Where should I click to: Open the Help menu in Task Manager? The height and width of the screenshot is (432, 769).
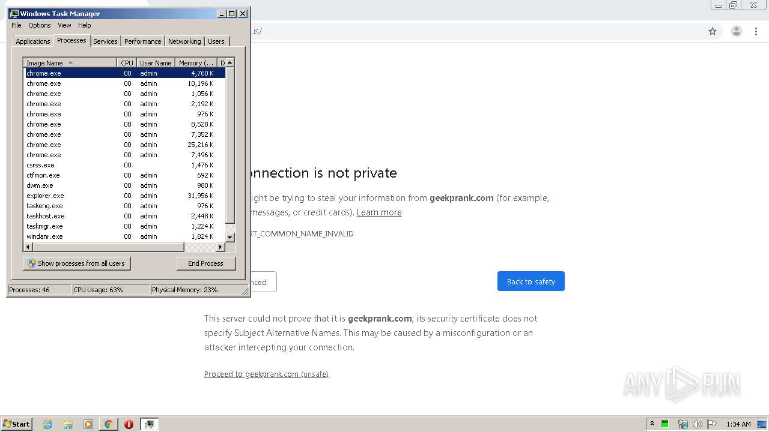[85, 25]
